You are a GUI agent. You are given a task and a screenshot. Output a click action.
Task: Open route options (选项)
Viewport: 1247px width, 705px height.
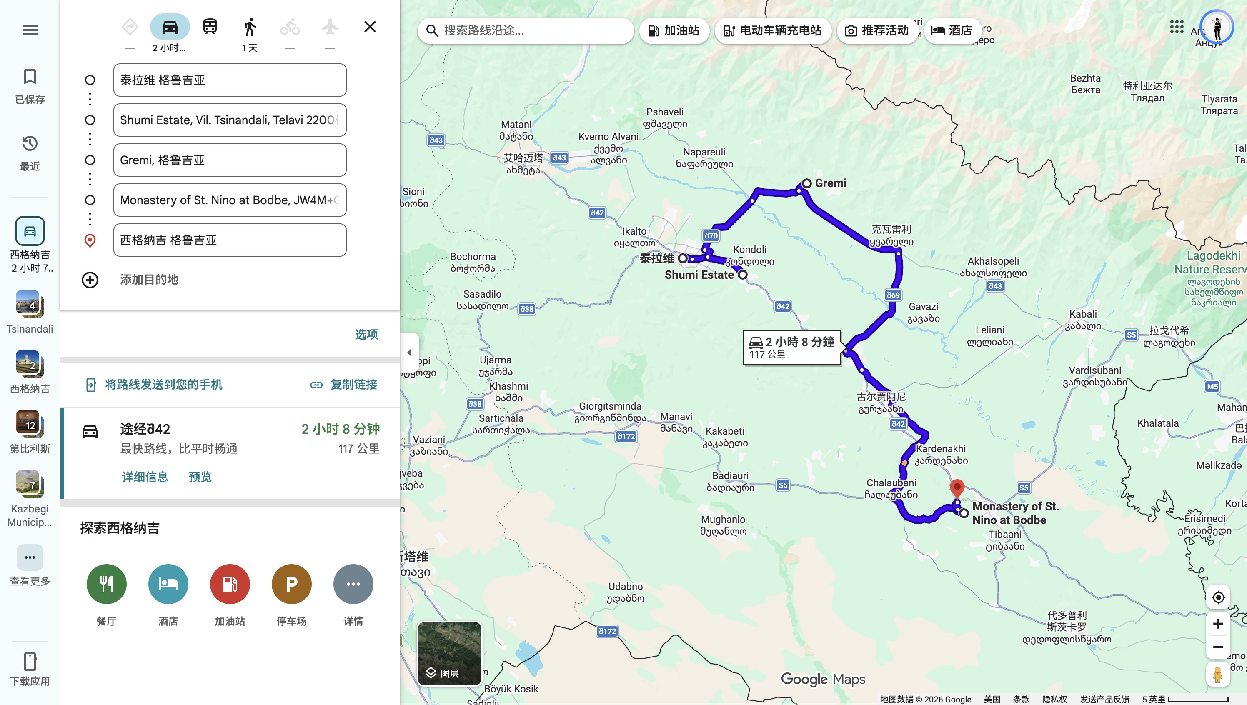(x=366, y=335)
